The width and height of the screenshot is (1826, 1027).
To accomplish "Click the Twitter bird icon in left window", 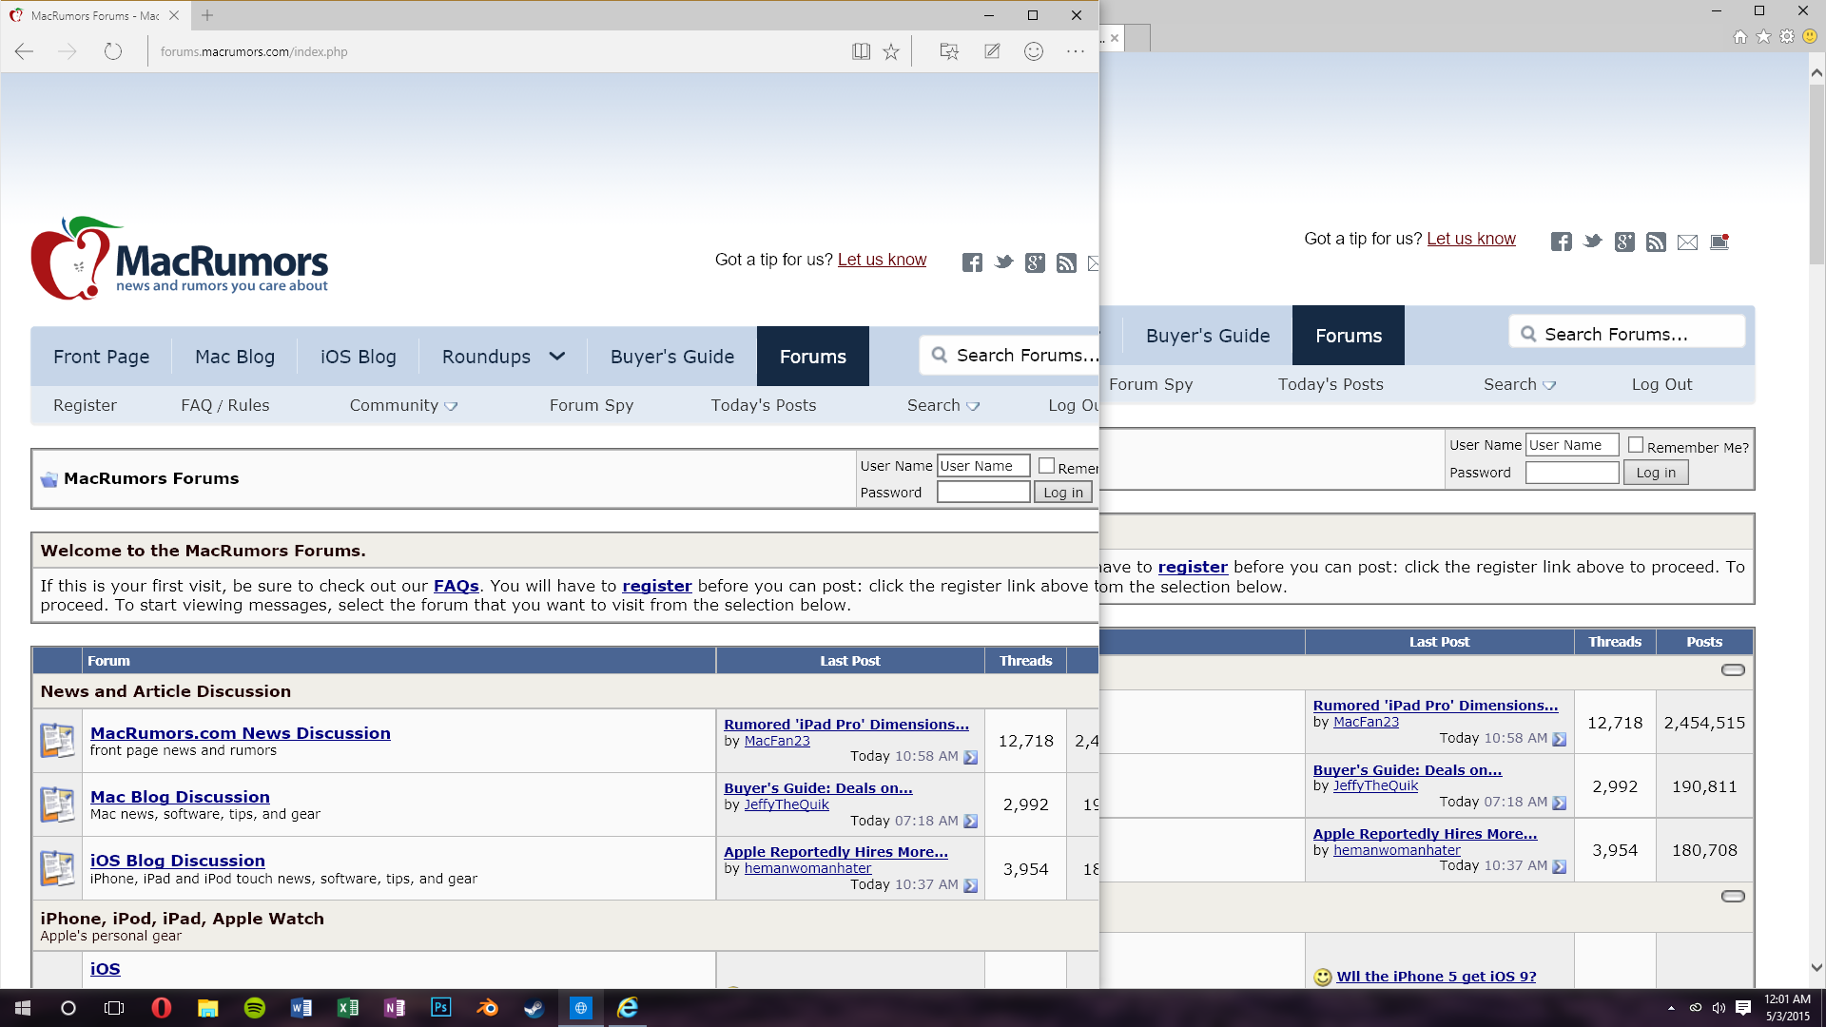I will tap(1003, 262).
